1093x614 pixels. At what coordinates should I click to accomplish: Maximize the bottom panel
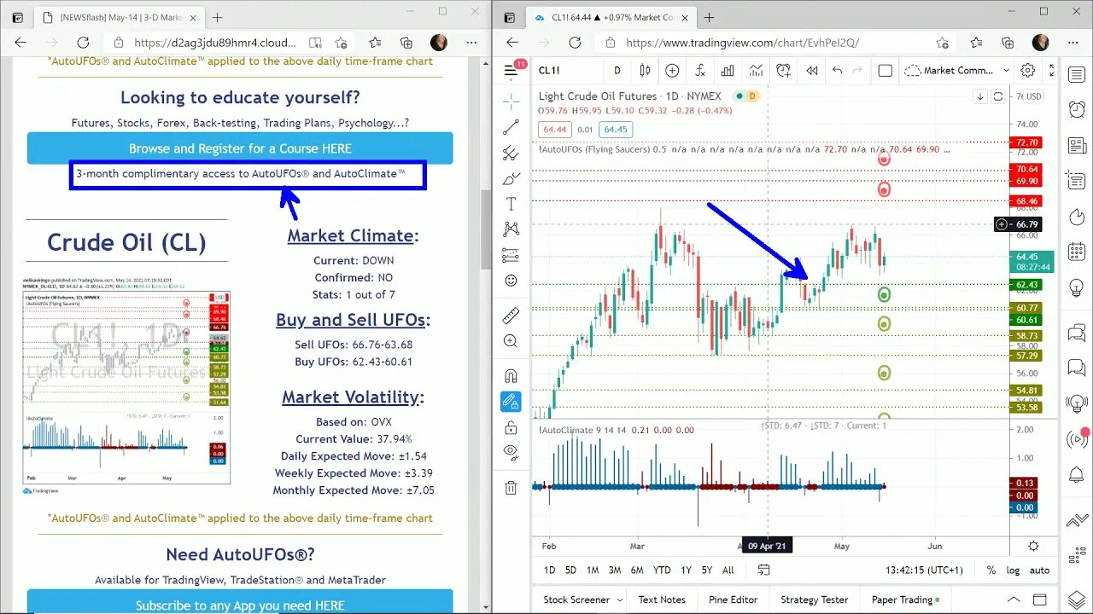[x=1040, y=600]
